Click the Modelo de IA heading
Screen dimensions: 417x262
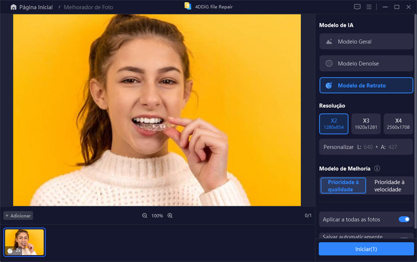point(336,26)
